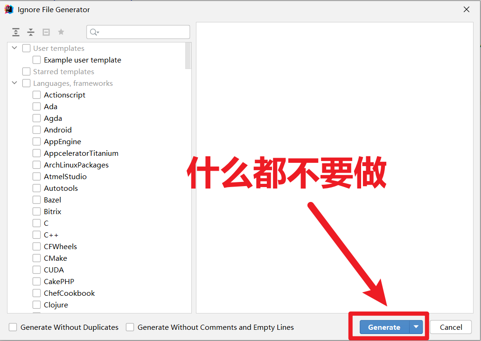Check the Android template checkbox
Screen dimensions: 481x341
pos(36,130)
